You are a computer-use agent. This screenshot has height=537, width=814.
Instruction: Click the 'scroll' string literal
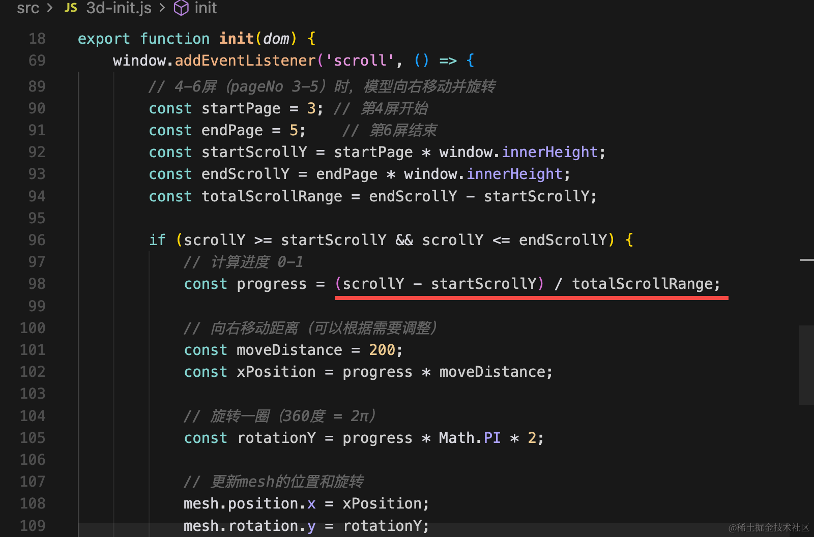pyautogui.click(x=360, y=61)
